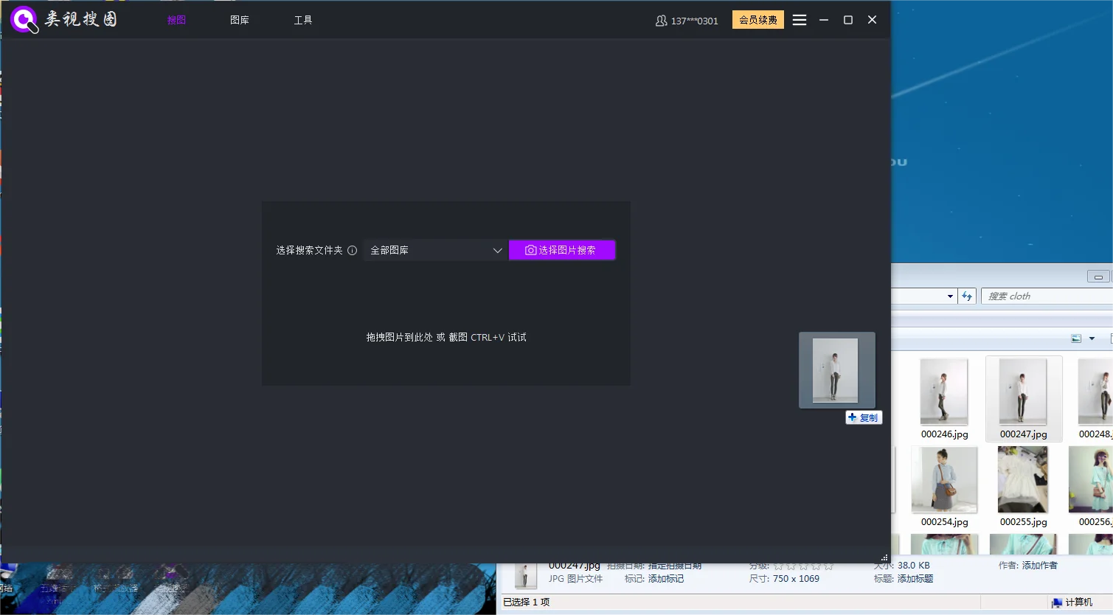This screenshot has height=615, width=1113.
Task: Click the orange 会员续费 renewal button
Action: point(757,20)
